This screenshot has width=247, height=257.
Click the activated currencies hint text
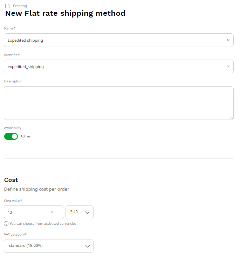point(43,223)
